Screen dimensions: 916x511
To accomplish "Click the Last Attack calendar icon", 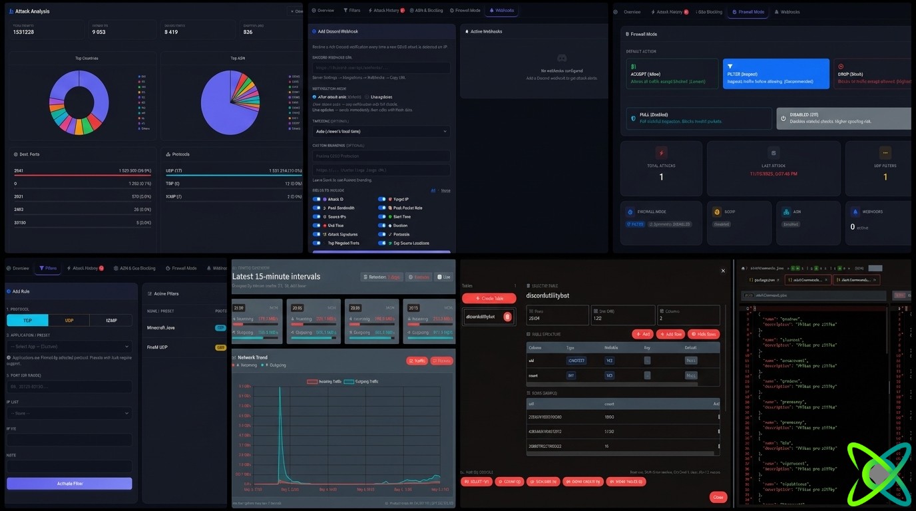I will 773,152.
